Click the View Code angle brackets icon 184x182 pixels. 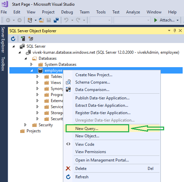point(68,144)
